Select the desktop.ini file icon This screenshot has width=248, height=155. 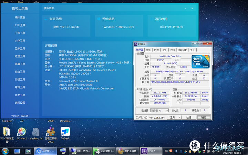click(x=36, y=134)
